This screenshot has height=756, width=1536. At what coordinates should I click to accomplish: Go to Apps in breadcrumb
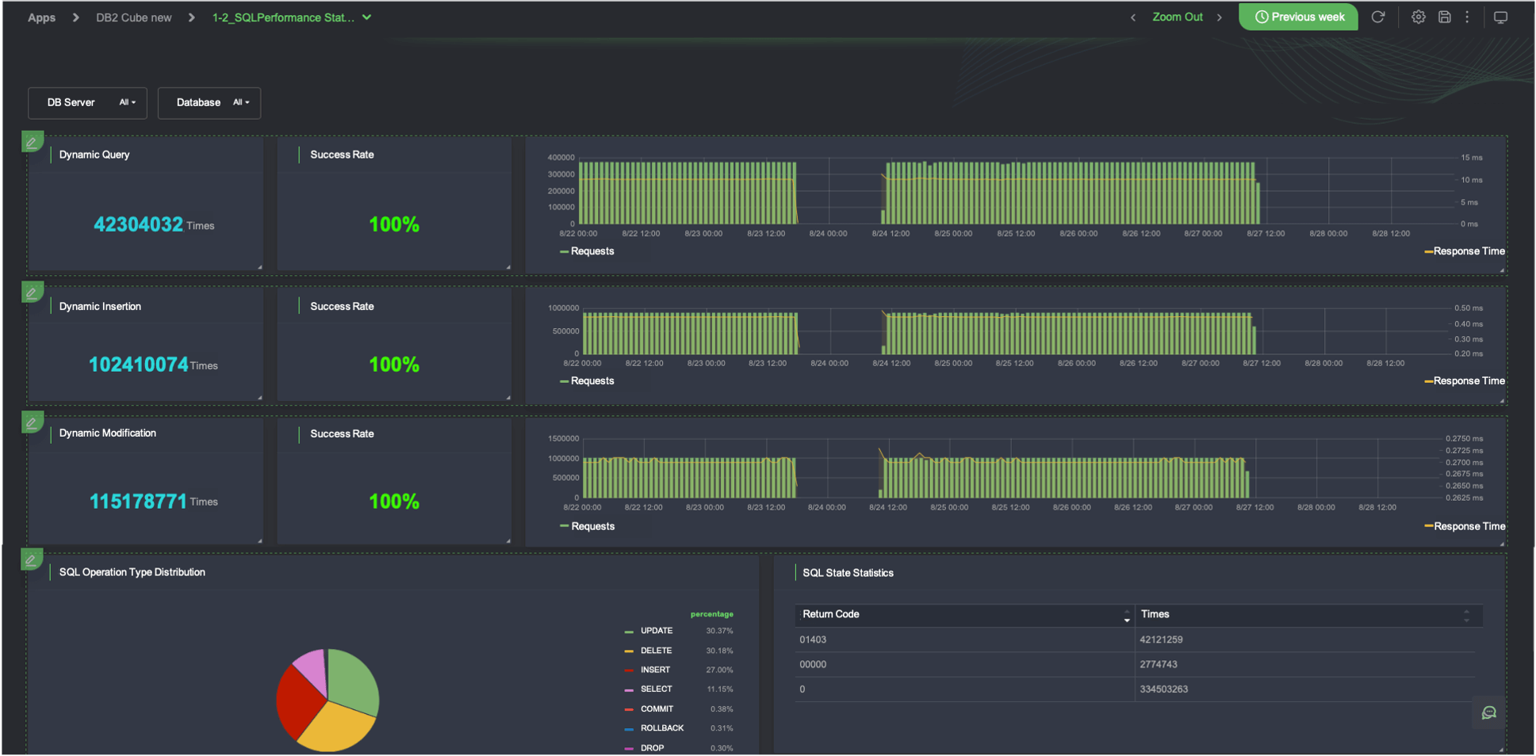[x=41, y=17]
